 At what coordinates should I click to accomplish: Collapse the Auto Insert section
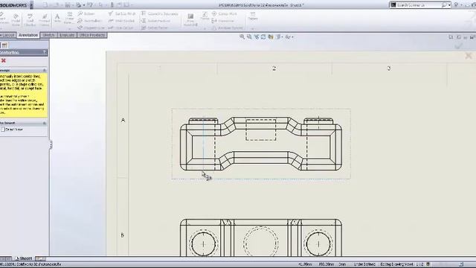tap(45, 123)
